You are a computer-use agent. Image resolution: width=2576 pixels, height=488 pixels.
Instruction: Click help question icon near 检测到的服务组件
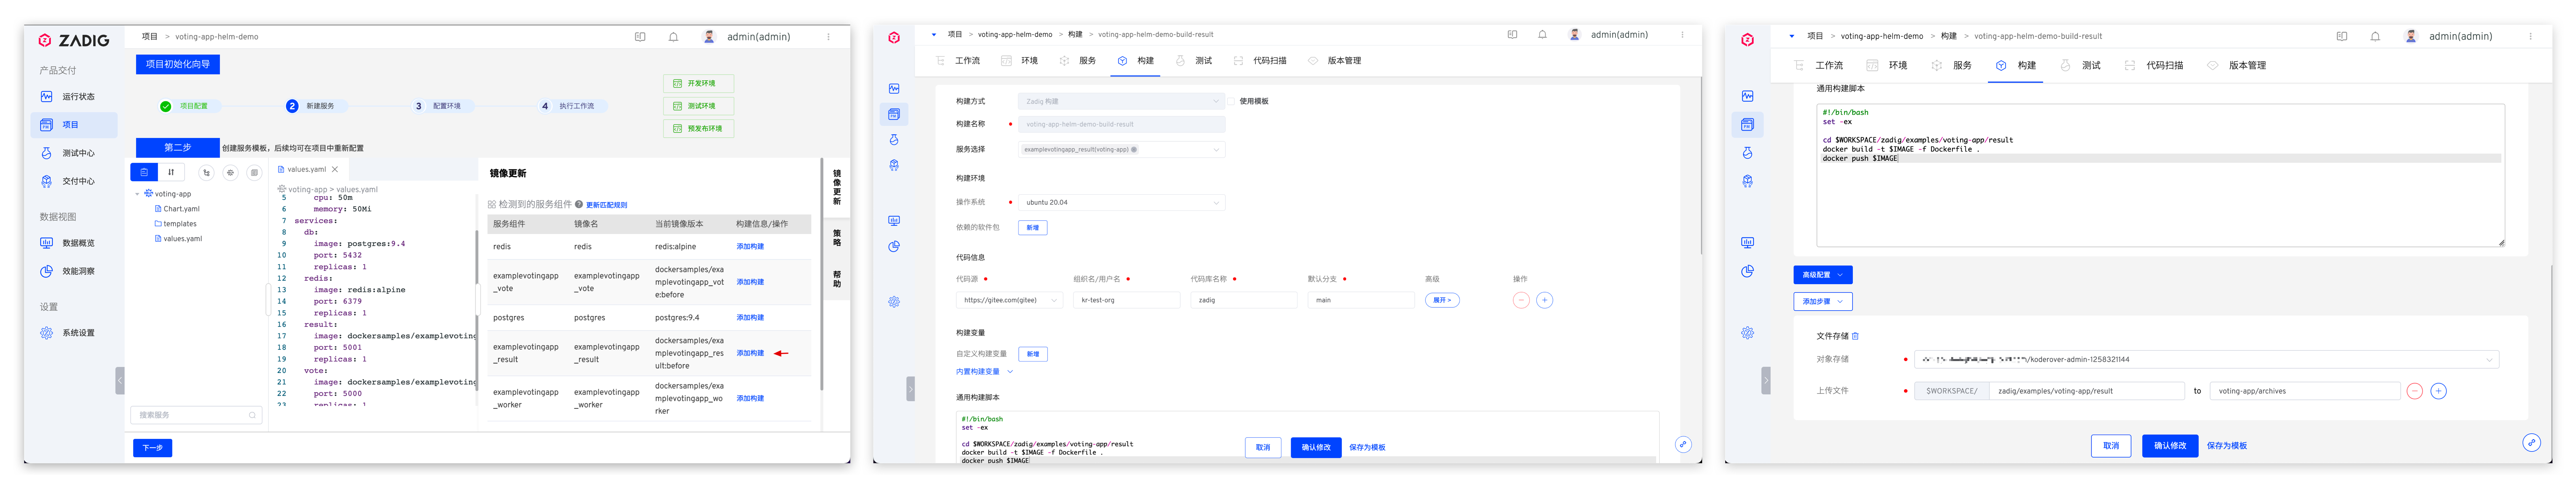click(x=579, y=205)
